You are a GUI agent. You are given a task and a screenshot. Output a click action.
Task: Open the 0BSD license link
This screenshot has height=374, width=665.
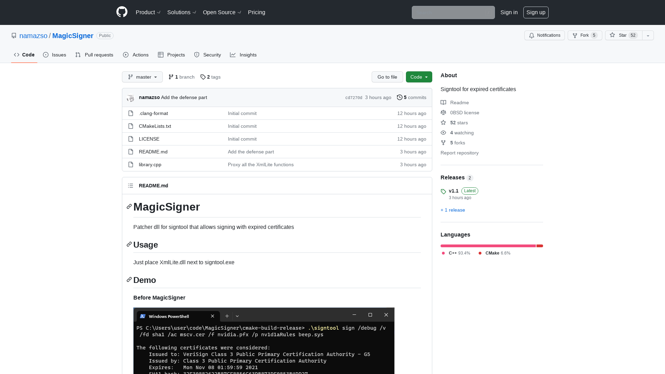(460, 113)
